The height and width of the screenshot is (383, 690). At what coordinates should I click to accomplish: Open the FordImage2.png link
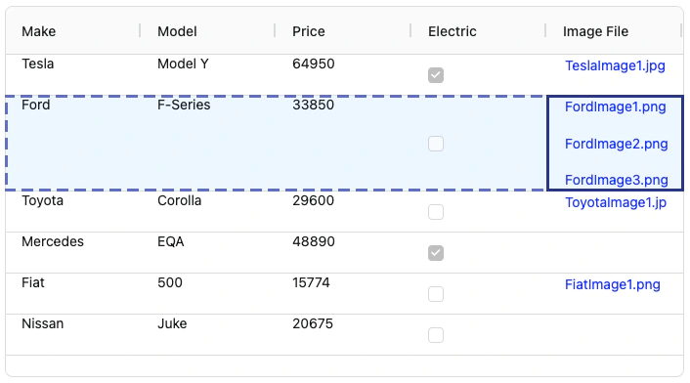(616, 144)
